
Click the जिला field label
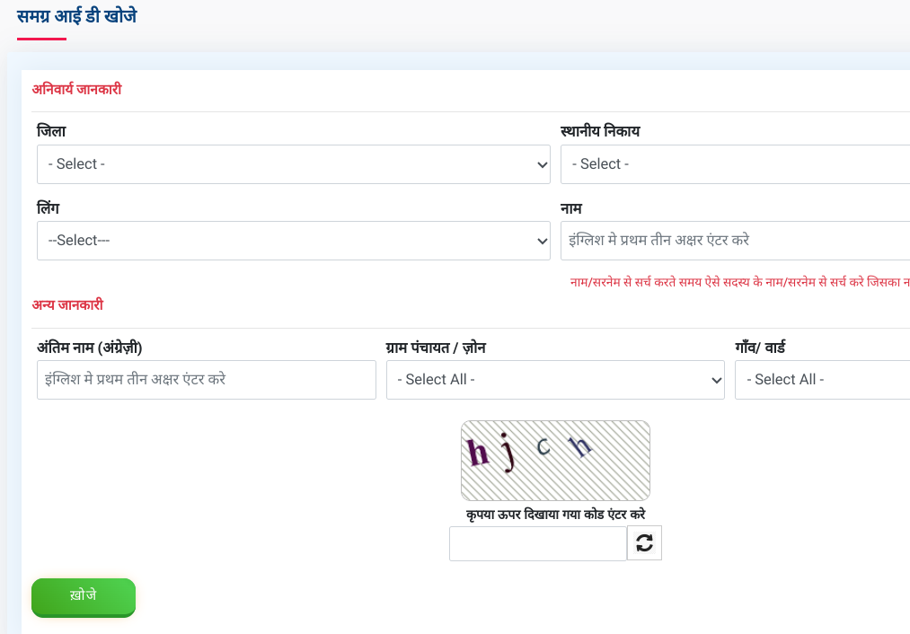[51, 131]
